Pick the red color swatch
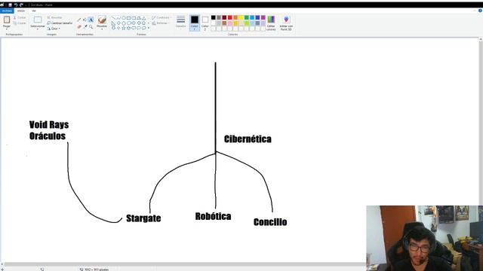The image size is (483, 271). pyautogui.click(x=229, y=17)
